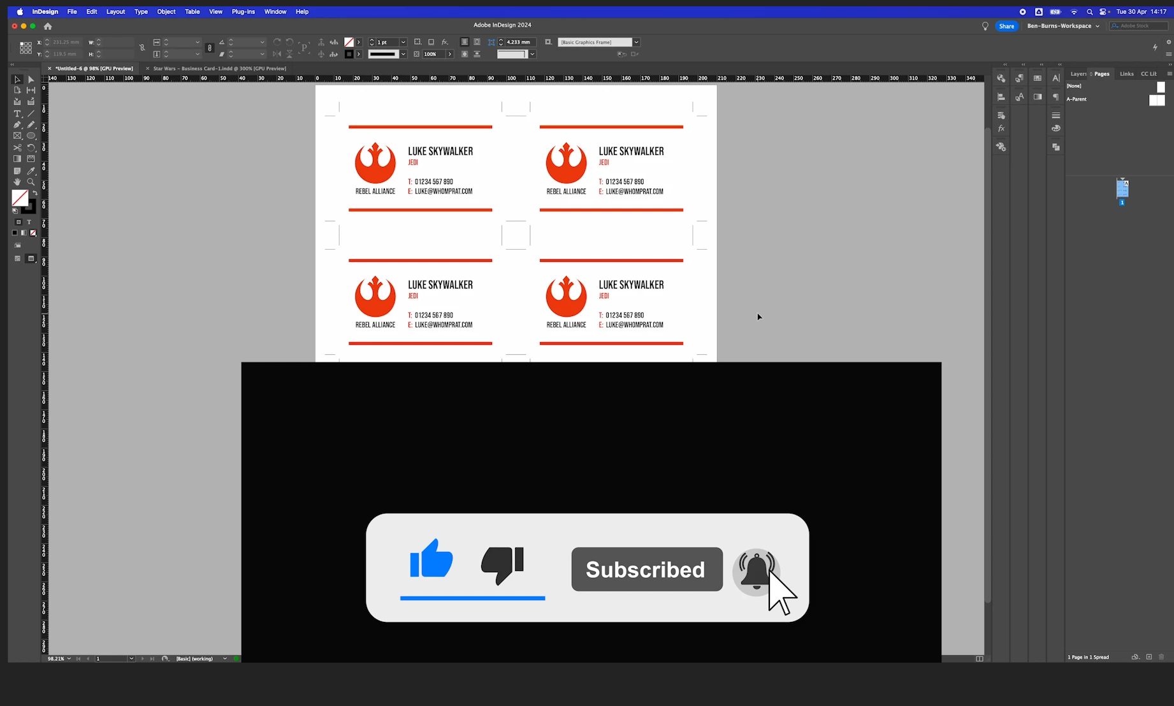The image size is (1174, 706).
Task: Switch to Star Wars Business Card-1.indd tab
Action: coord(219,69)
